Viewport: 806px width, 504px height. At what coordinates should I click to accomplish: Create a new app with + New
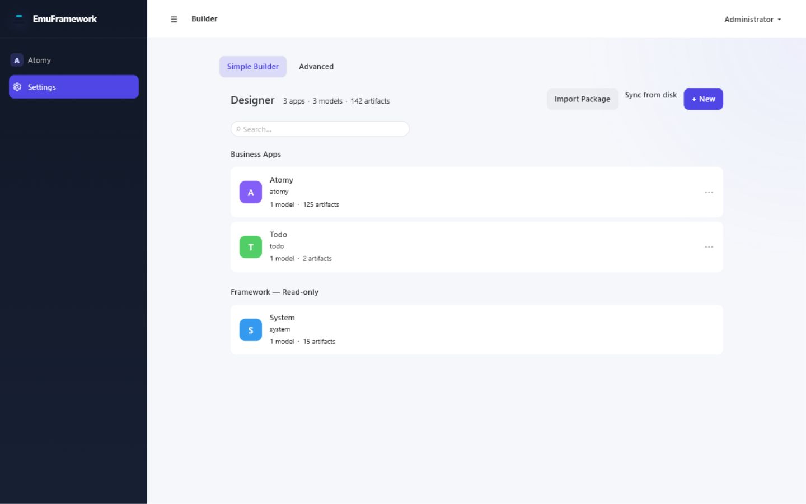pos(703,99)
